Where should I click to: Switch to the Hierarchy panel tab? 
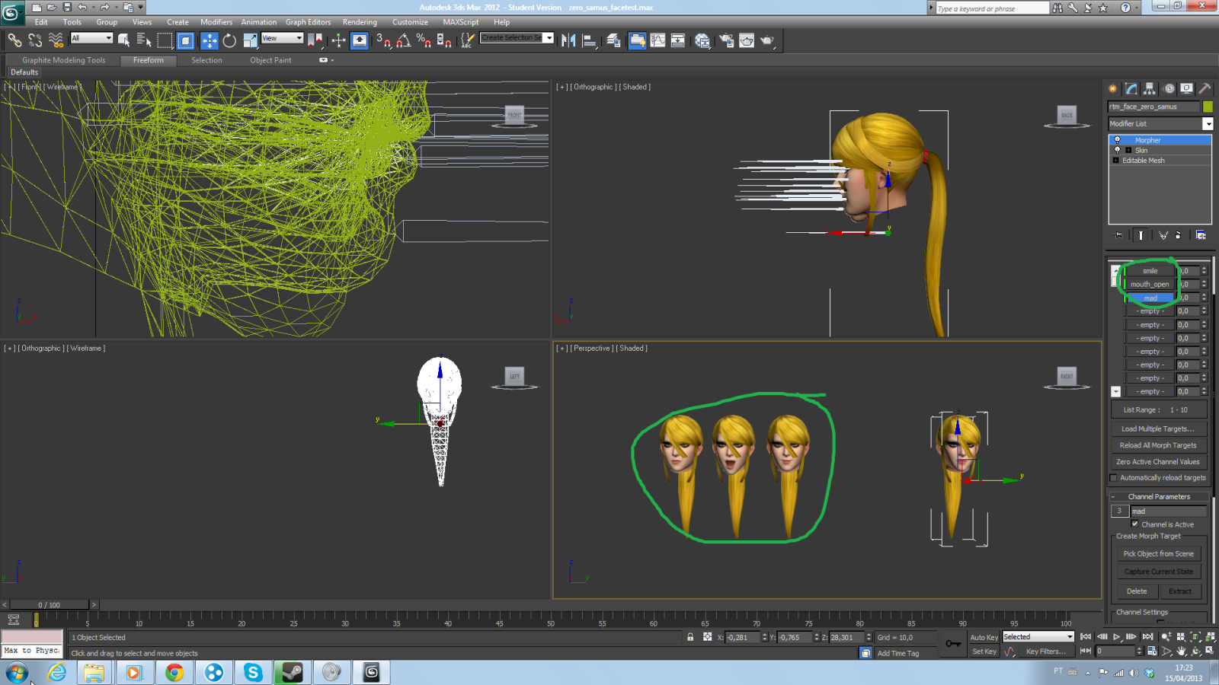click(x=1150, y=88)
